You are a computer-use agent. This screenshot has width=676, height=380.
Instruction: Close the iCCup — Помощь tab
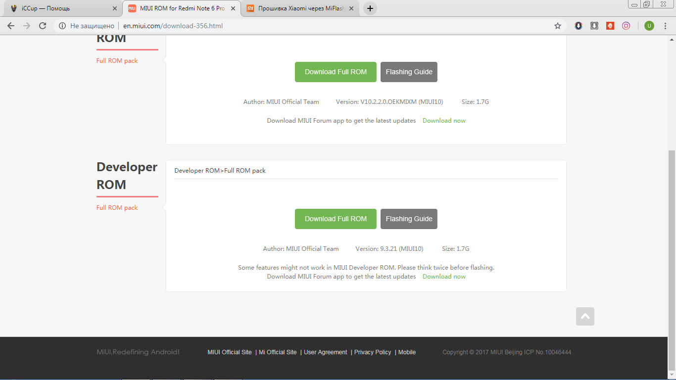tap(115, 8)
